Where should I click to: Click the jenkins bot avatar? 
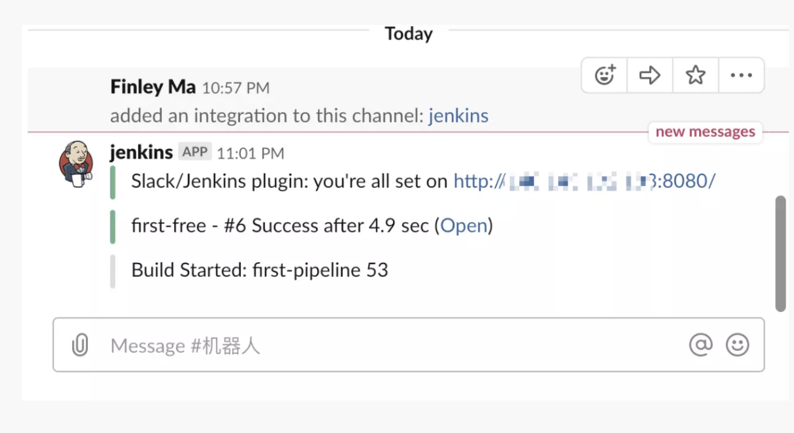pos(76,164)
